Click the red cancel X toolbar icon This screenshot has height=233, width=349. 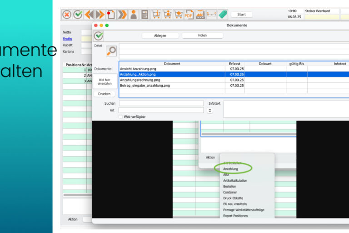(67, 15)
